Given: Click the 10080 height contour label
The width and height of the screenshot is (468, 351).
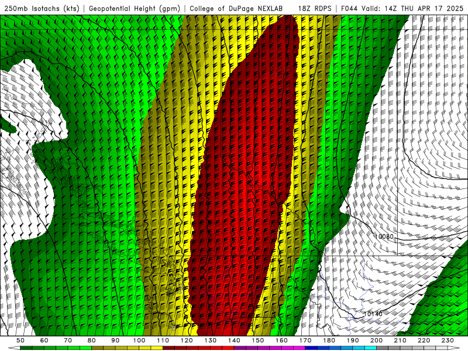Looking at the screenshot, I should pos(384,237).
